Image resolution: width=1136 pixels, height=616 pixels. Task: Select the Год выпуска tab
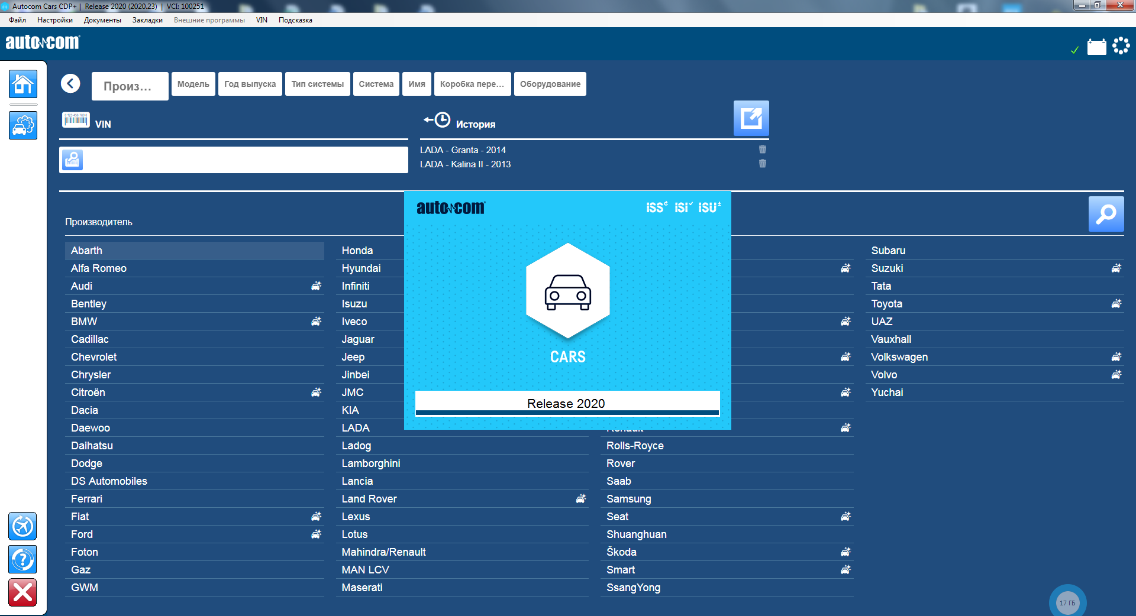pyautogui.click(x=250, y=84)
